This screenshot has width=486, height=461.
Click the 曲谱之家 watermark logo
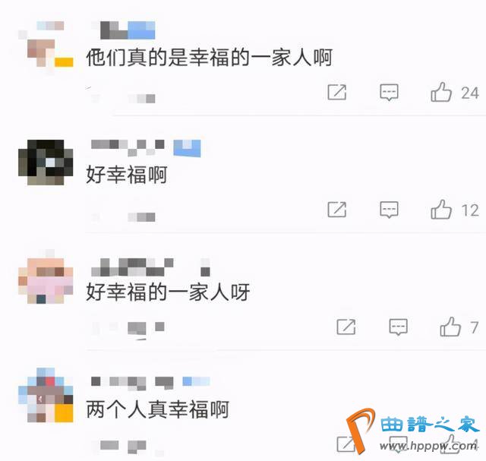pyautogui.click(x=414, y=431)
